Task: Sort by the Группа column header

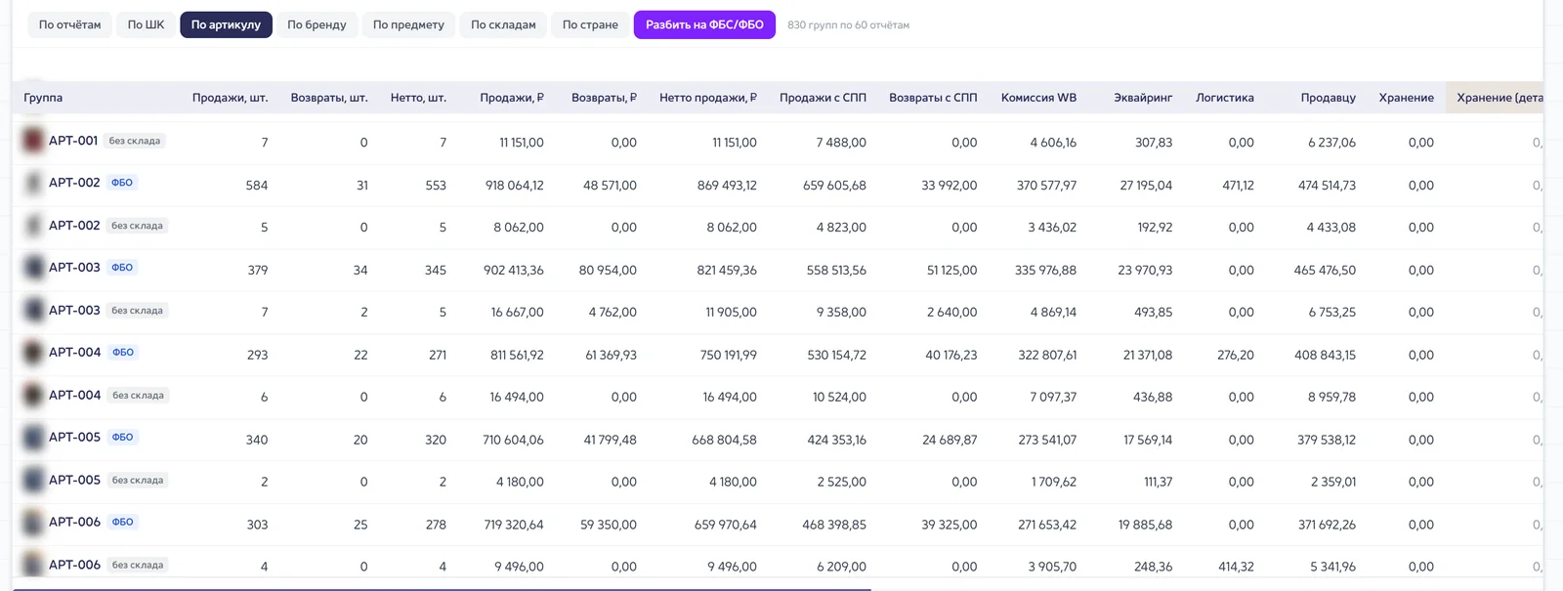Action: pos(43,98)
